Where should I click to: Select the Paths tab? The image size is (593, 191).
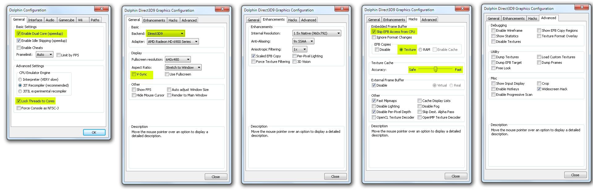point(95,20)
